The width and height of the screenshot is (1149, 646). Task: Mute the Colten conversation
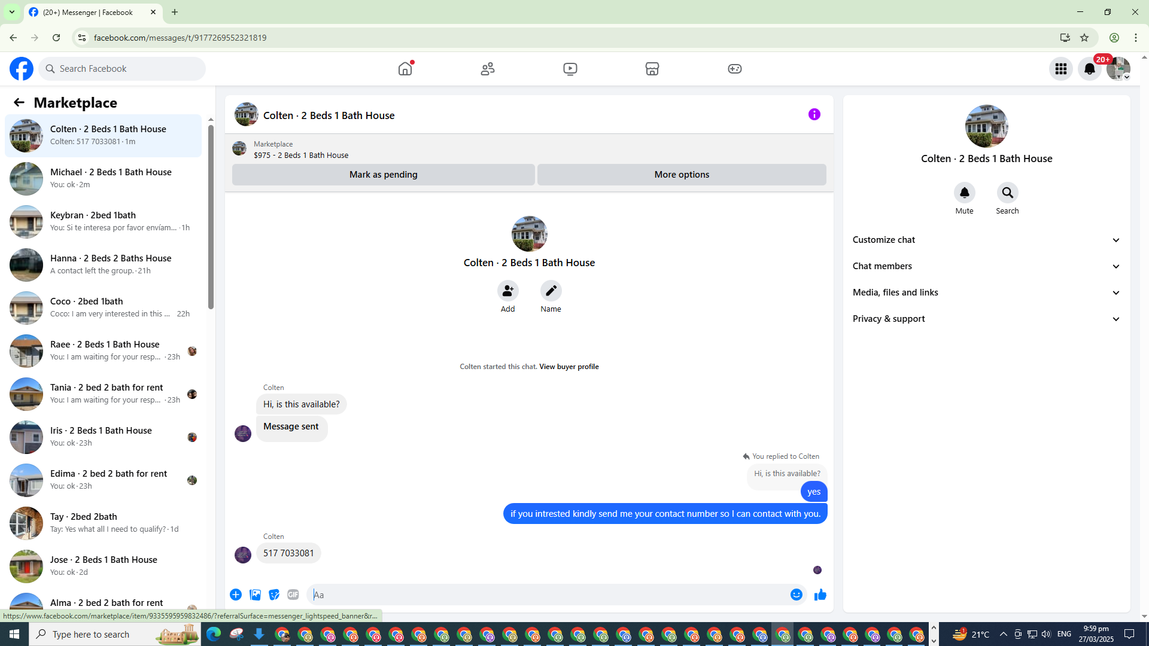pos(965,193)
